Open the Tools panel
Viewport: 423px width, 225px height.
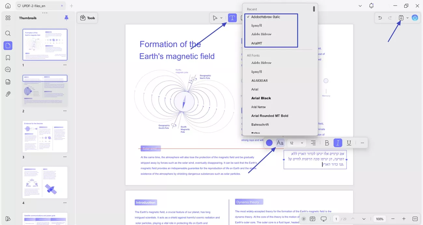(x=87, y=18)
